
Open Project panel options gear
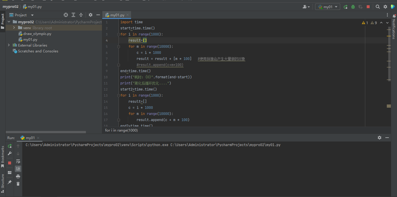[91, 15]
